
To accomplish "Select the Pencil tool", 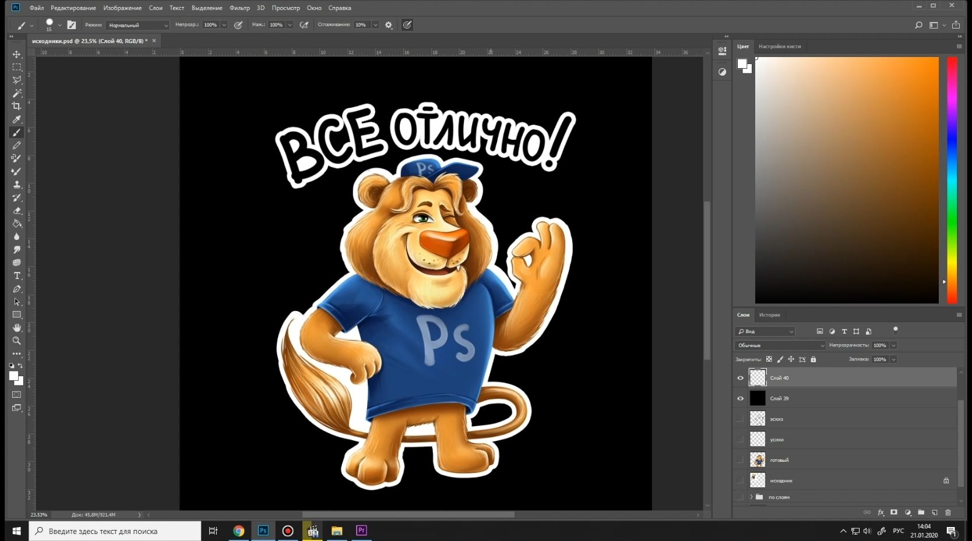I will (16, 145).
